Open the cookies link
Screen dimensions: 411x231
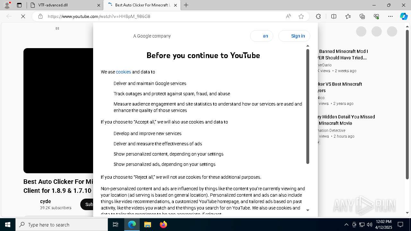coord(123,72)
